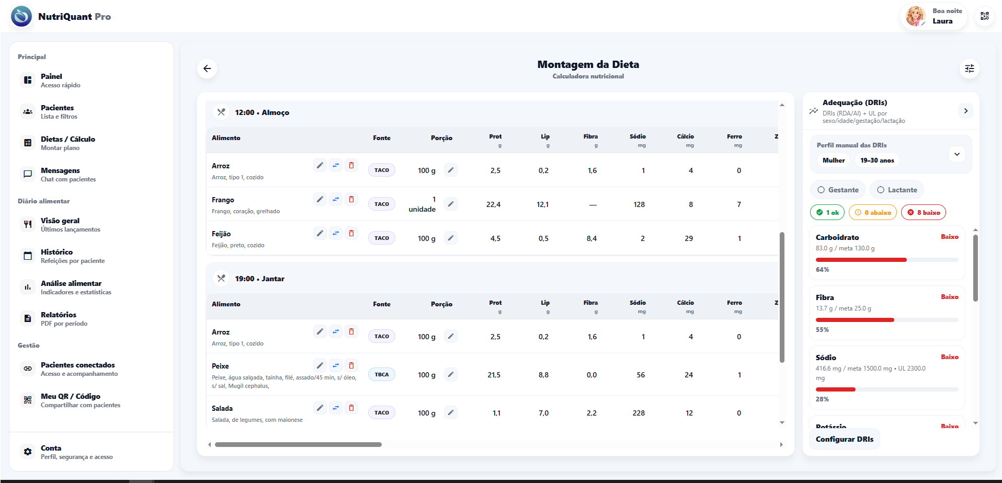Expand the Adequação (DRIs) panel chevron
The width and height of the screenshot is (1002, 483).
pyautogui.click(x=965, y=111)
